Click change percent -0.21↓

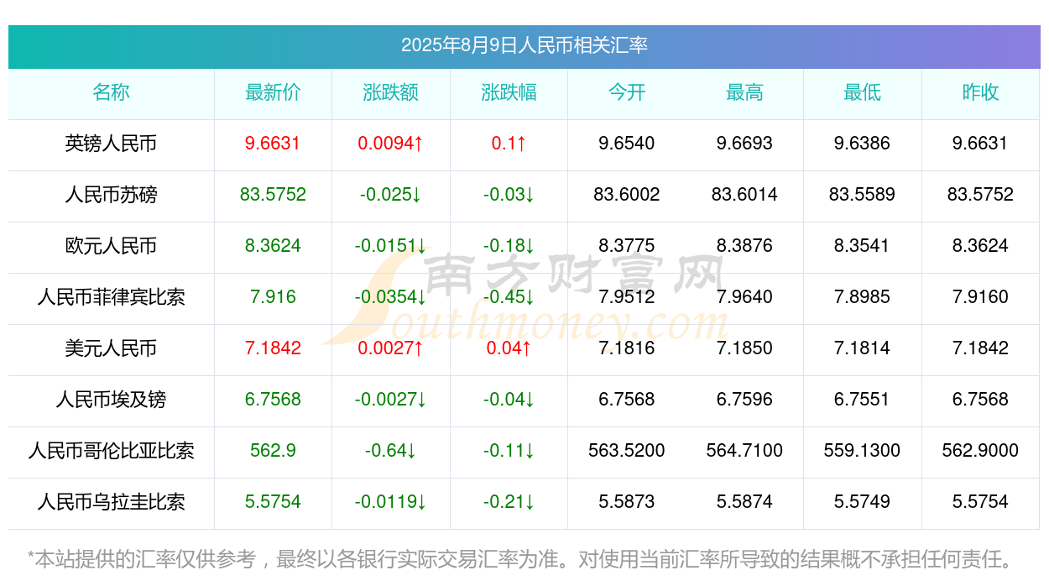pos(509,502)
